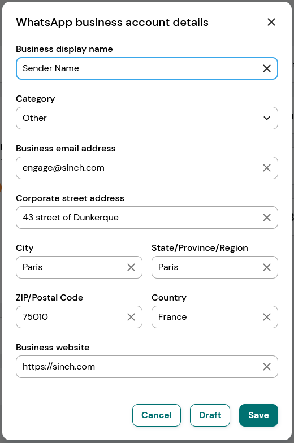Close the WhatsApp business account details dialog
294x443 pixels.
pyautogui.click(x=271, y=22)
